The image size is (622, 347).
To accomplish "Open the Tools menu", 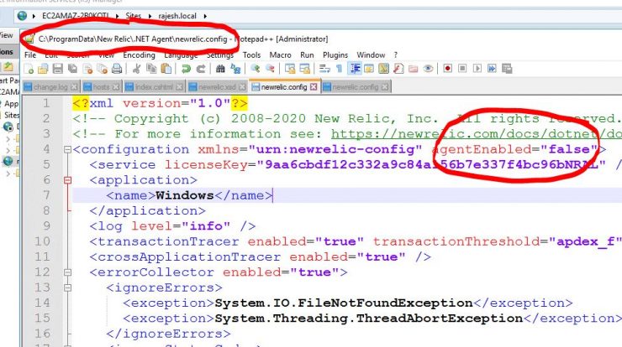I will coord(251,55).
